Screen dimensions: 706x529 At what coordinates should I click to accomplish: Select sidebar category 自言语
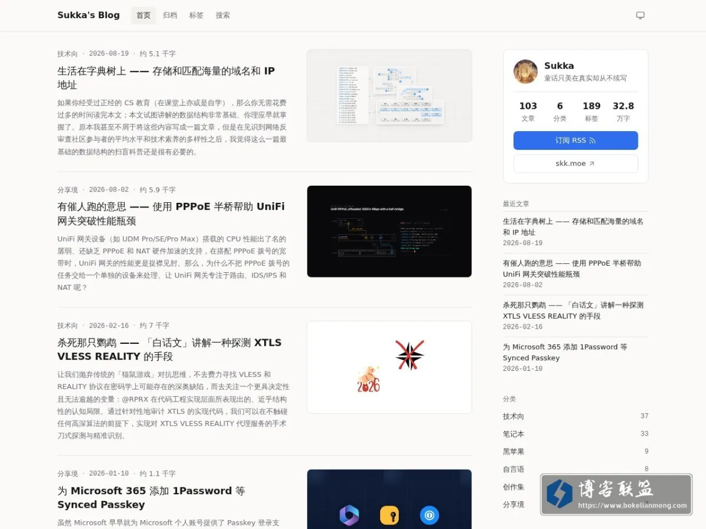click(x=575, y=469)
